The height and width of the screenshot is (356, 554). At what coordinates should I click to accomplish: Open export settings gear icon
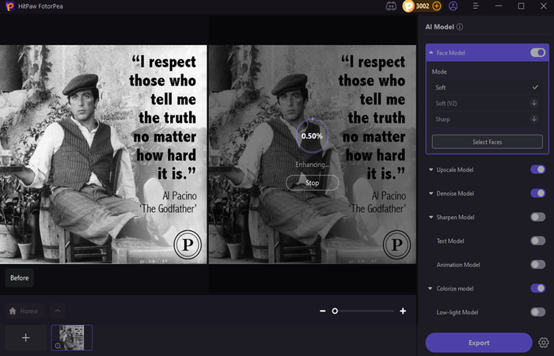click(x=544, y=343)
